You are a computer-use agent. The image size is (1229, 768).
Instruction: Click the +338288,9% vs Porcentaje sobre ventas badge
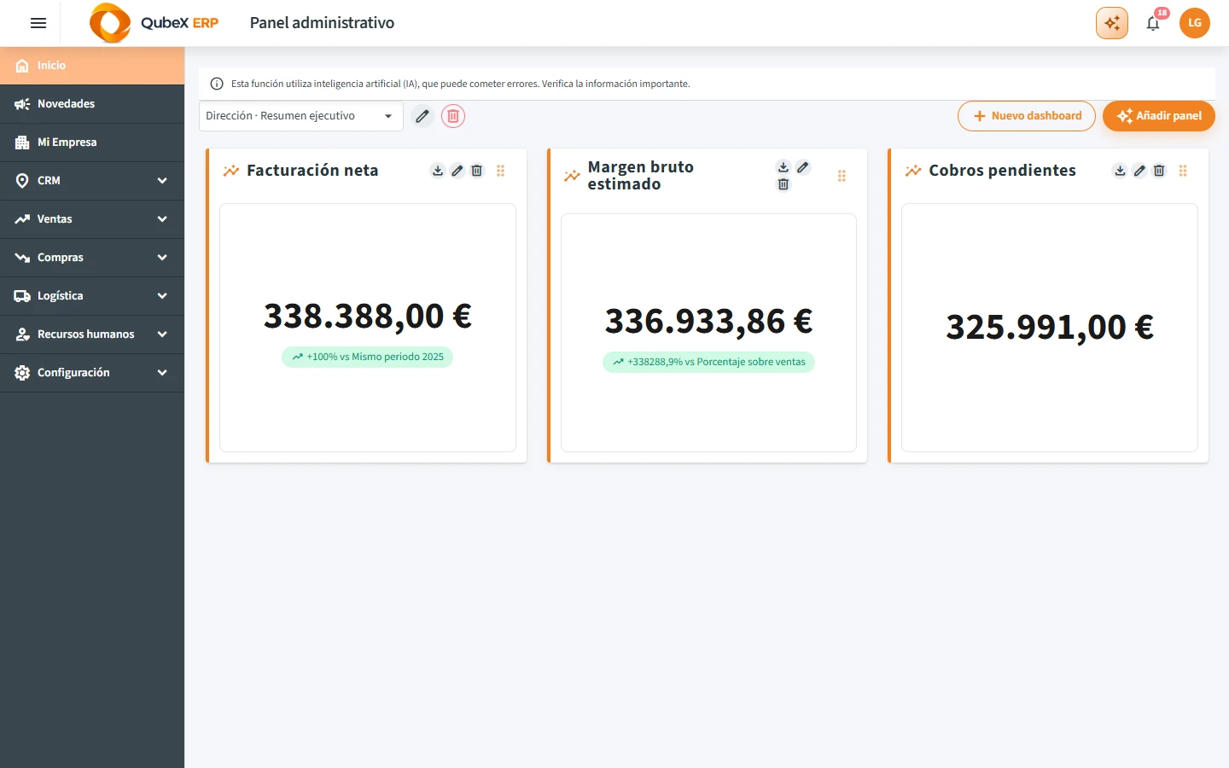(x=708, y=362)
